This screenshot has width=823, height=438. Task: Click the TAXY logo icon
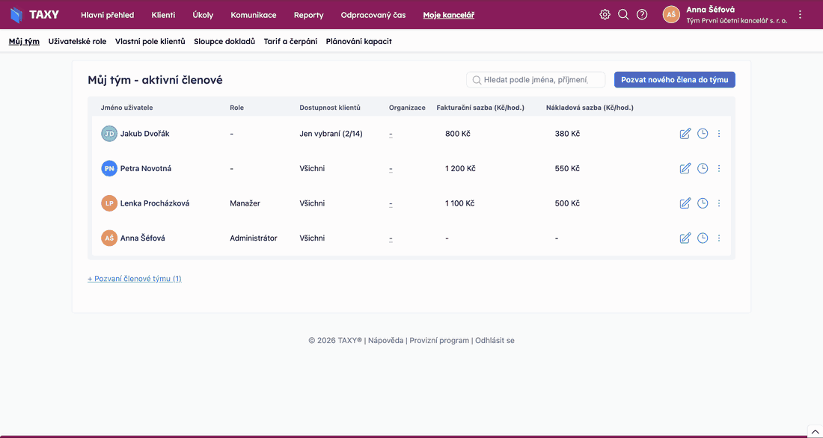(x=17, y=15)
